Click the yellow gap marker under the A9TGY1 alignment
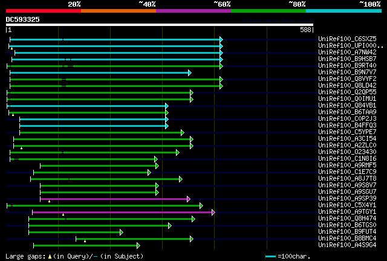387x261 pixels. pos(63,215)
